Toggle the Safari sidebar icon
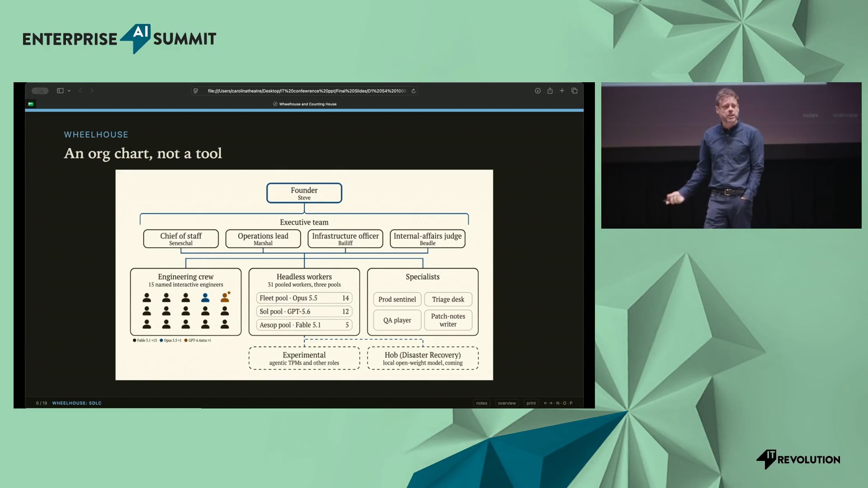This screenshot has width=868, height=488. [x=60, y=91]
